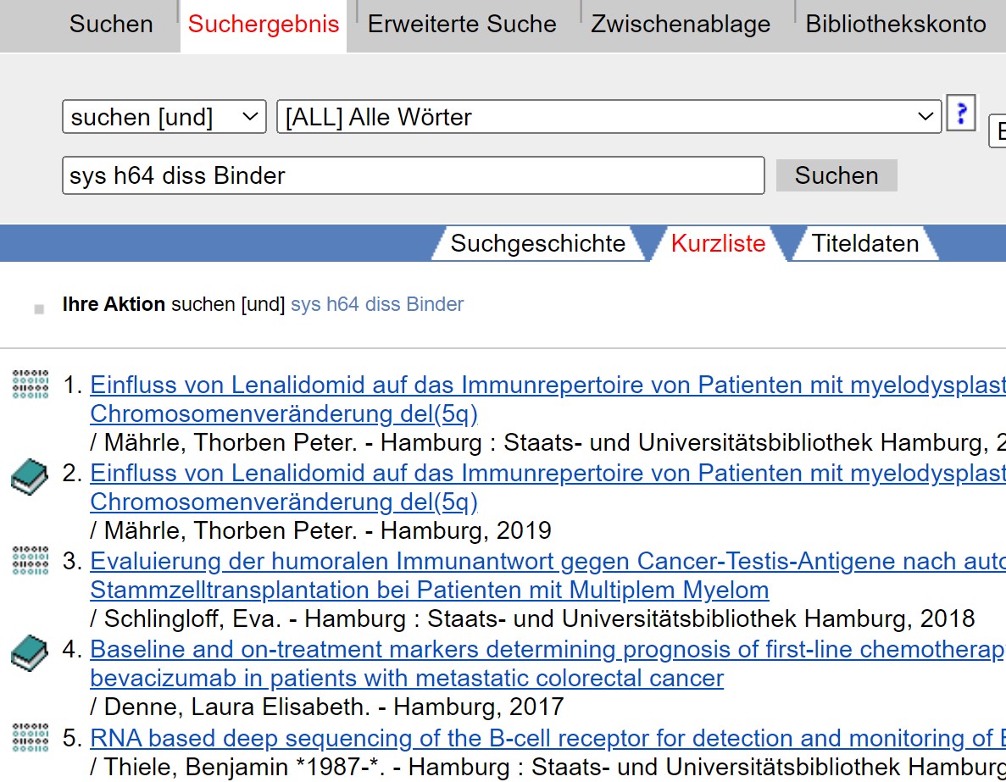
Task: Switch to the Erweiterte Suche tab
Action: [x=462, y=25]
